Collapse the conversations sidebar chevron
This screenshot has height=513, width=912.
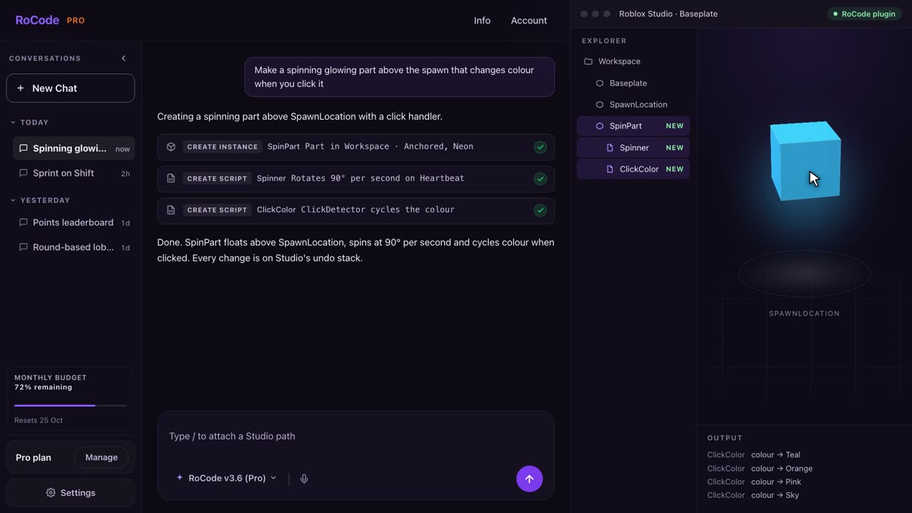click(123, 58)
